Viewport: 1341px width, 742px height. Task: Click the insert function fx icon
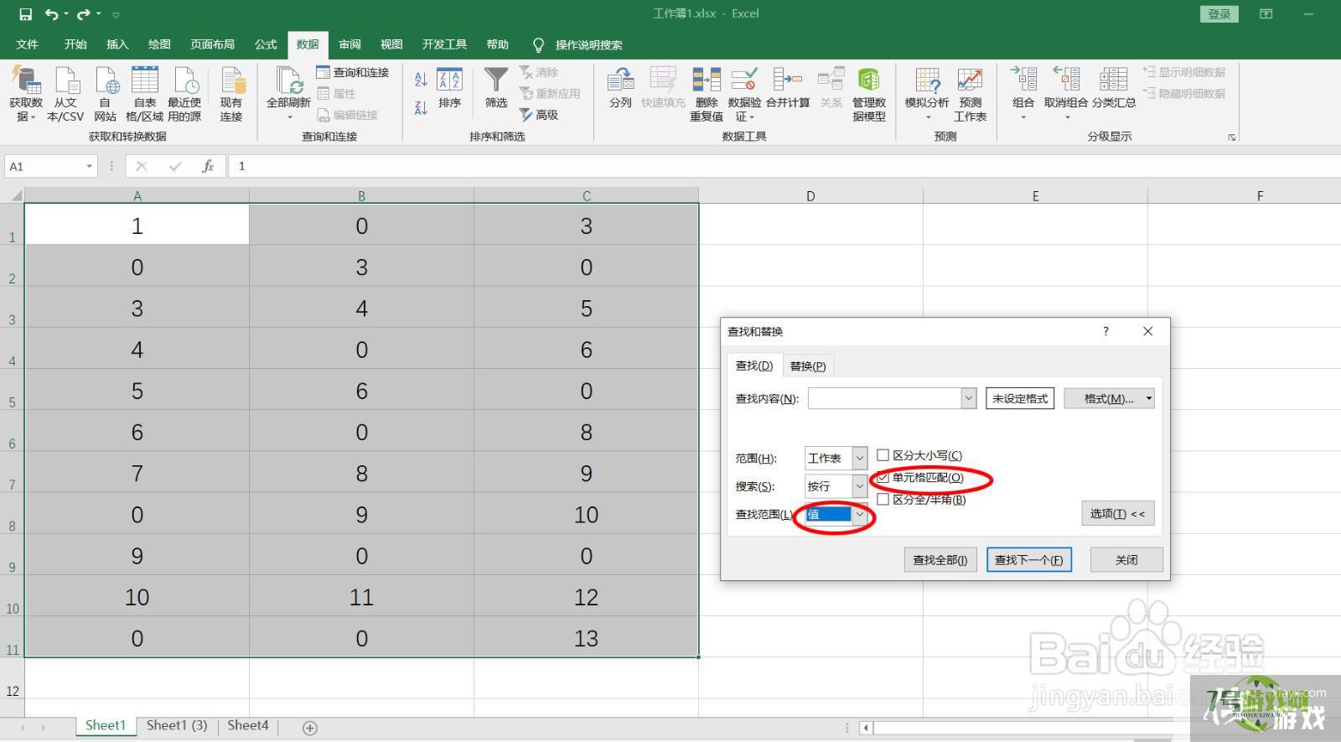208,166
